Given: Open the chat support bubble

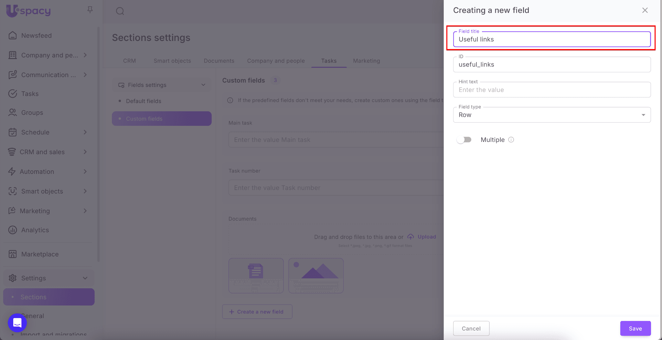Looking at the screenshot, I should pos(17,323).
